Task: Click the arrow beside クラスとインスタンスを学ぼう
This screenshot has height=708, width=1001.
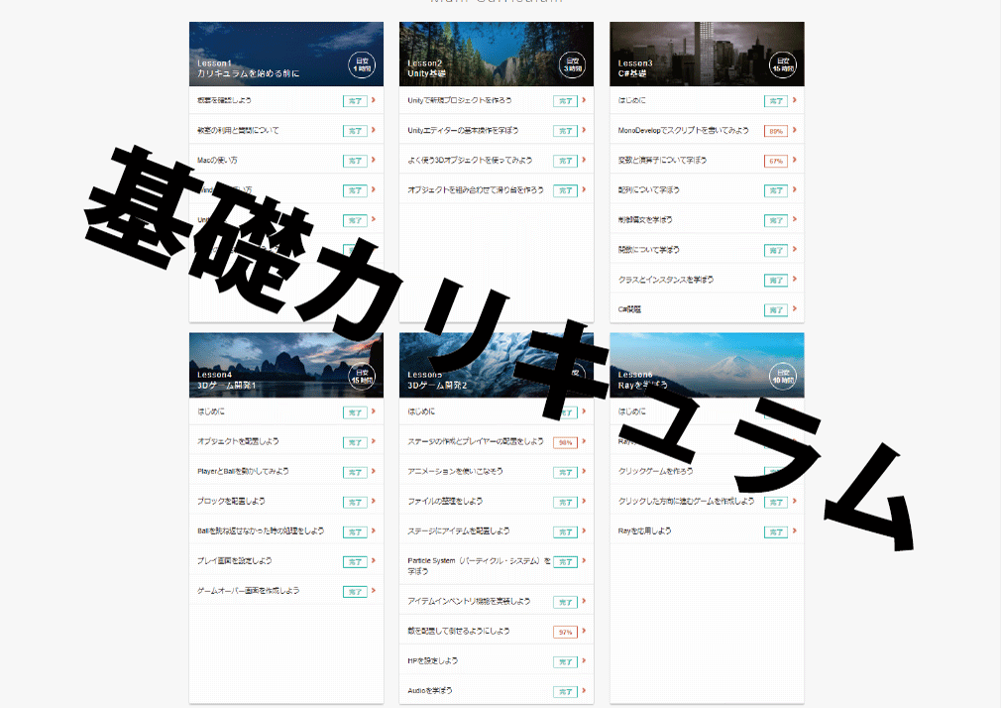Action: coord(794,280)
